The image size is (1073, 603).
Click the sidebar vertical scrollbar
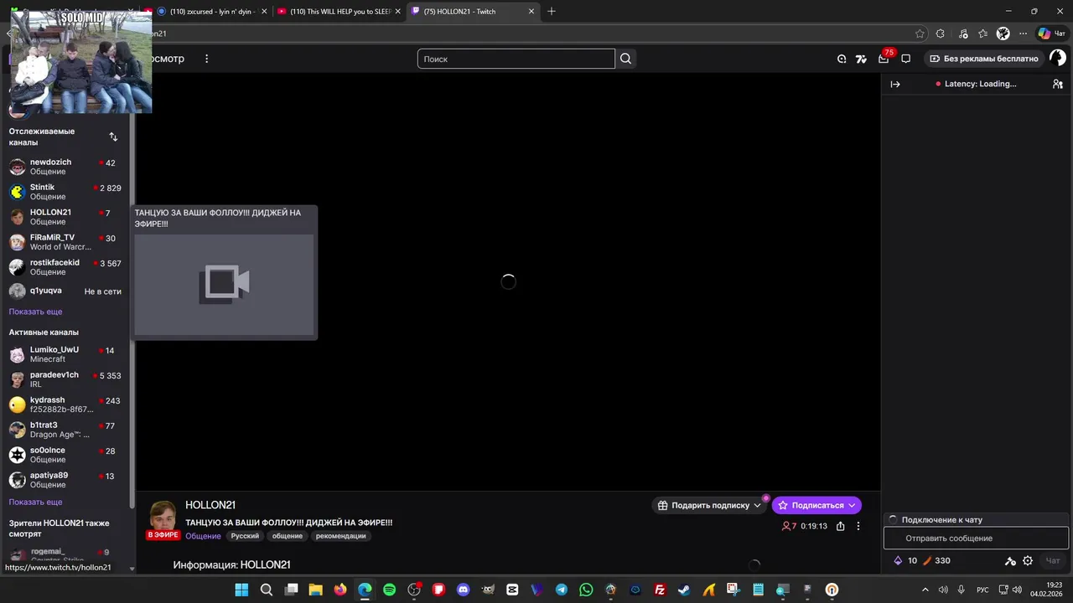point(132,310)
